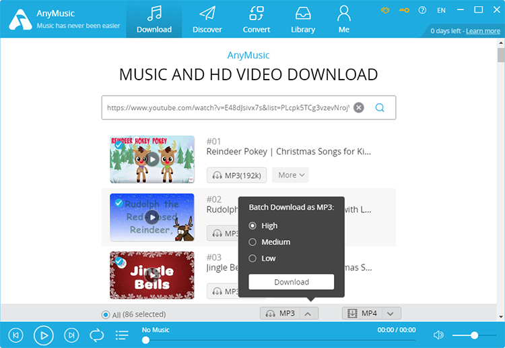
Task: Click the batch MP3 button
Action: coord(280,313)
